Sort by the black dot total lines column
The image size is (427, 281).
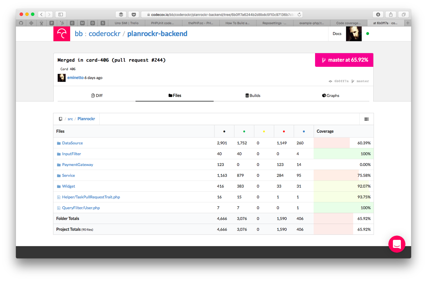pos(224,131)
